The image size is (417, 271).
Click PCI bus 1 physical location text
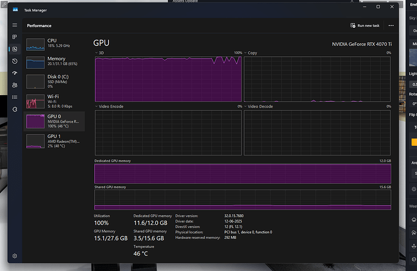(248, 232)
